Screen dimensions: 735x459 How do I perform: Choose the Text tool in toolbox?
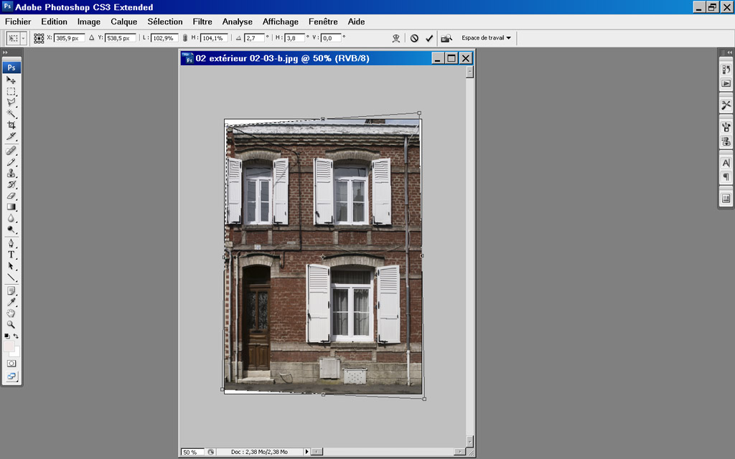(11, 255)
